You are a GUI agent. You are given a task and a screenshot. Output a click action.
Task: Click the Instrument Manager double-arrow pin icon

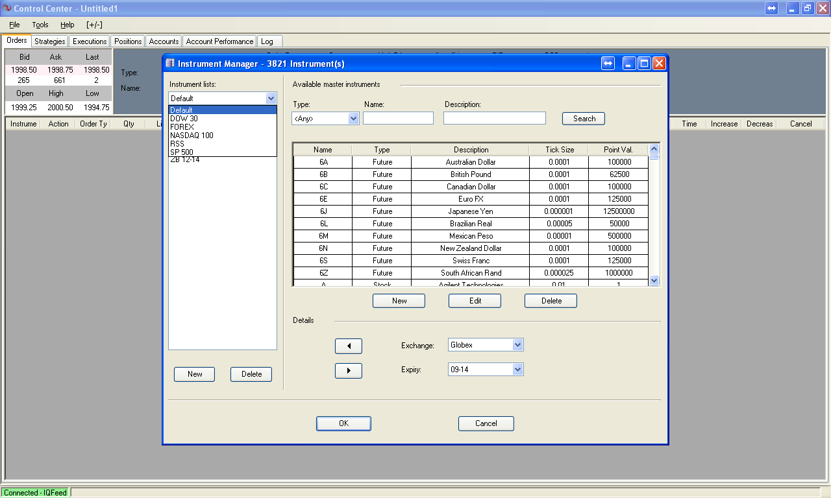[x=608, y=63]
